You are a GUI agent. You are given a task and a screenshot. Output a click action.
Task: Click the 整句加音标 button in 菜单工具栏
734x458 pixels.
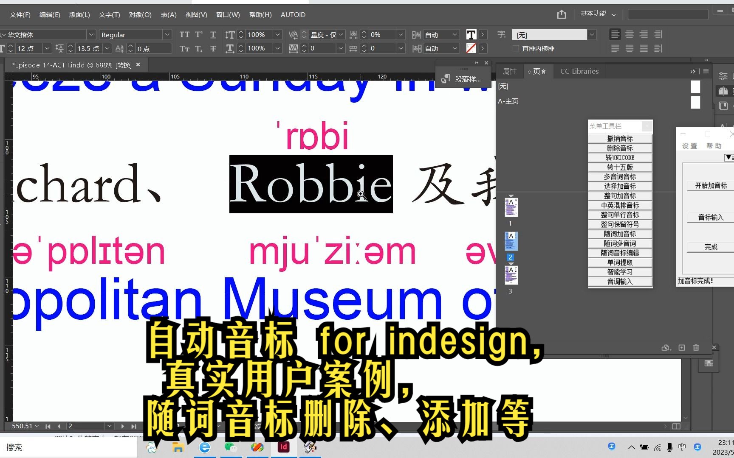pos(620,195)
